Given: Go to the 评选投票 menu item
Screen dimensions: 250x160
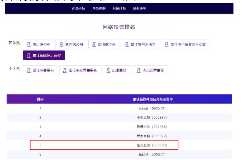Looking at the screenshot, I should 98,8.
